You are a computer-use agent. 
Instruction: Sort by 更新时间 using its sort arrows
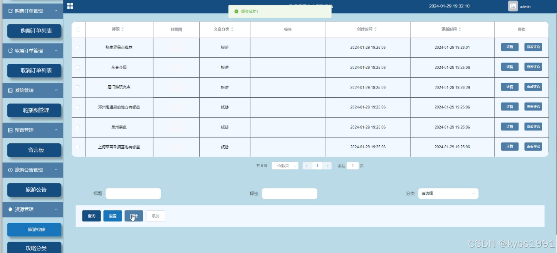460,29
